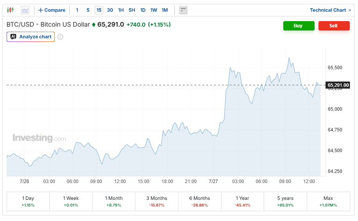
Task: Select the 1 minute interval
Action: pyautogui.click(x=77, y=10)
